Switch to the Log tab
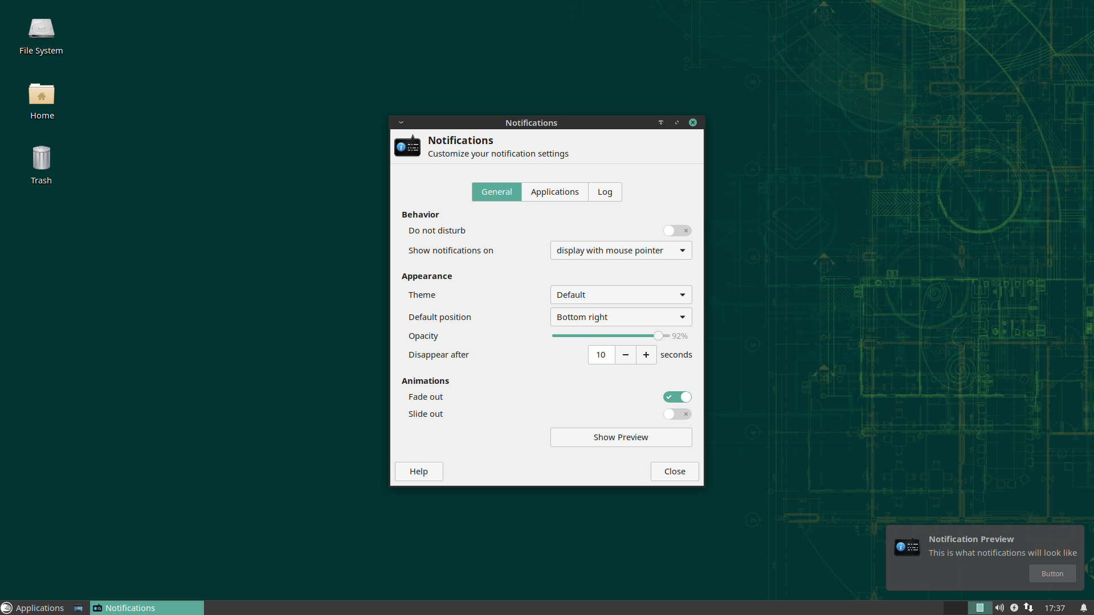This screenshot has height=615, width=1094. 605,192
